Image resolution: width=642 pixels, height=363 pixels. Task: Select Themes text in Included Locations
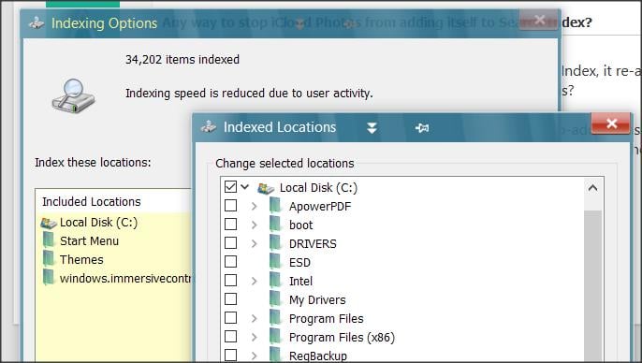click(x=81, y=259)
